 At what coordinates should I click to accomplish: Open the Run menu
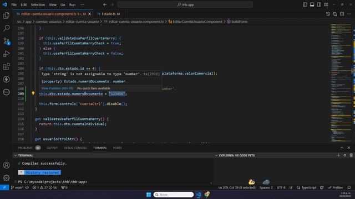pyautogui.click(x=72, y=4)
